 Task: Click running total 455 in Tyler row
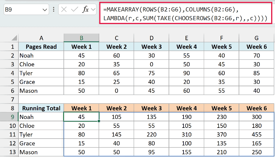257,134
